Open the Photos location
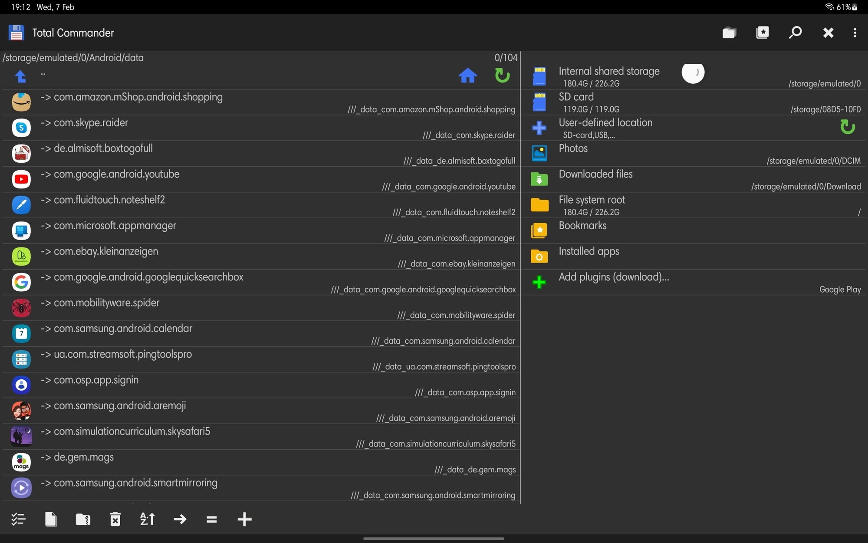868x543 pixels. tap(694, 154)
